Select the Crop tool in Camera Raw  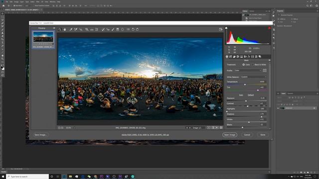(87, 30)
